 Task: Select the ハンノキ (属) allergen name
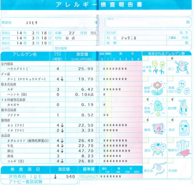17,94
